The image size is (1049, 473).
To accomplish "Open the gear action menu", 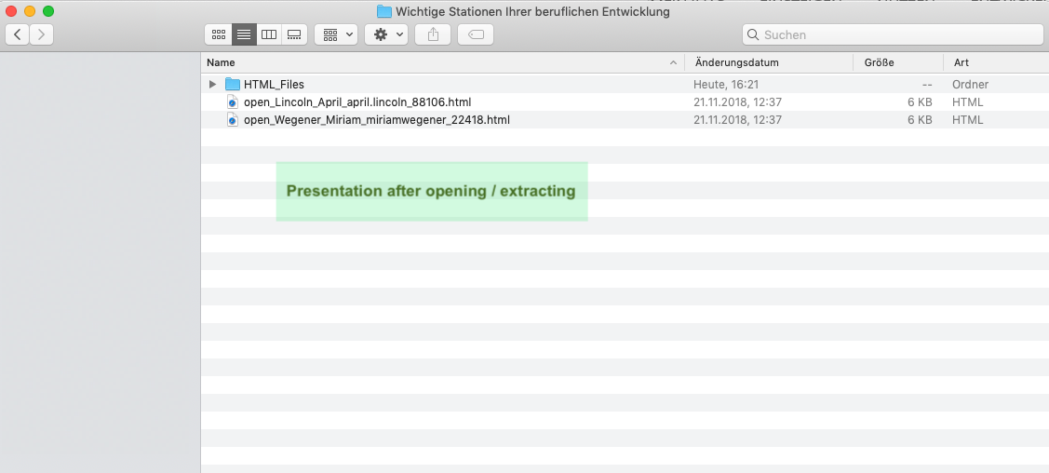I will (386, 34).
